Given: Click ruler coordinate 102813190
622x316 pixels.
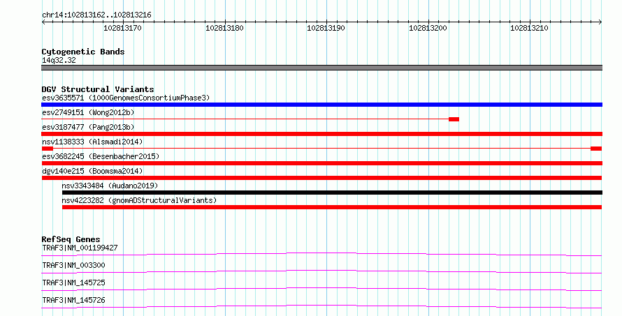Looking at the screenshot, I should coord(326,28).
